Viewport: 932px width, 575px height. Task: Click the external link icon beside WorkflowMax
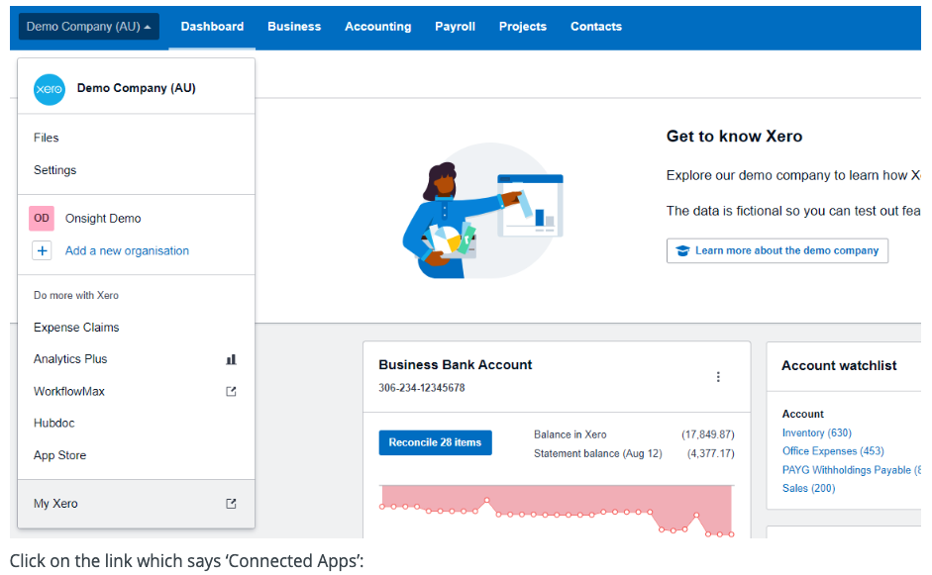point(231,392)
